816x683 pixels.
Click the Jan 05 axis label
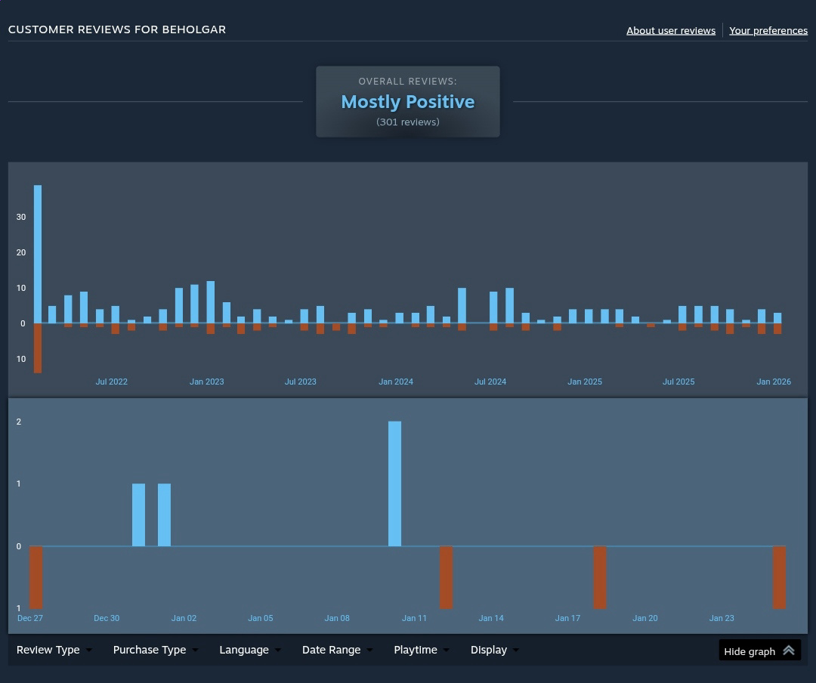[260, 618]
